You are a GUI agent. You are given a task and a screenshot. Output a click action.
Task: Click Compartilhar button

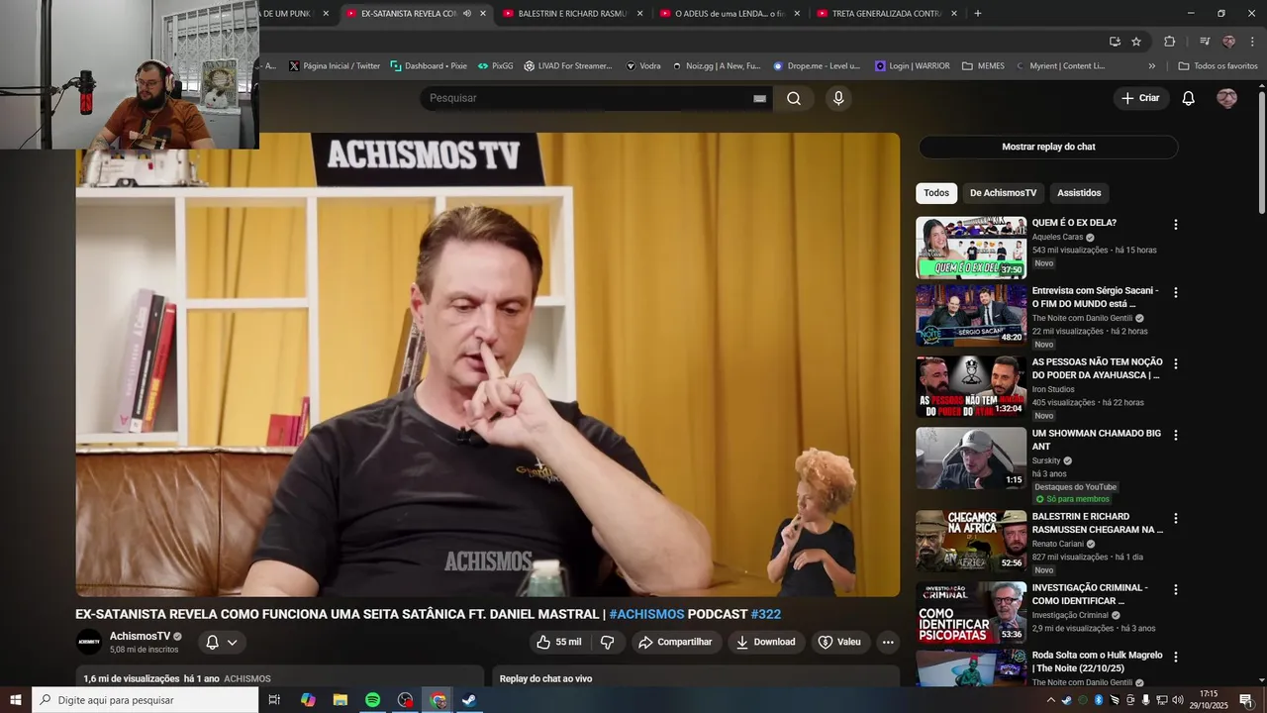point(675,642)
